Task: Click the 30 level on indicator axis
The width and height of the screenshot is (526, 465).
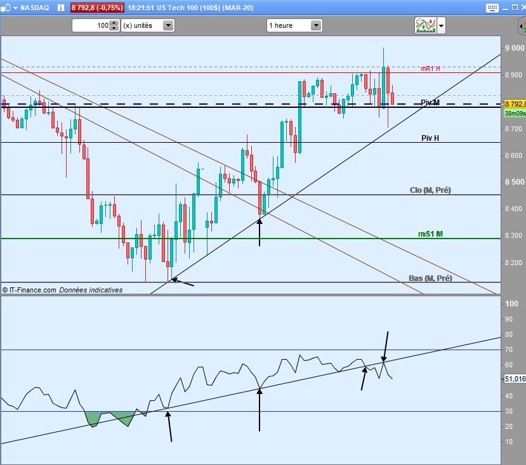Action: point(509,411)
